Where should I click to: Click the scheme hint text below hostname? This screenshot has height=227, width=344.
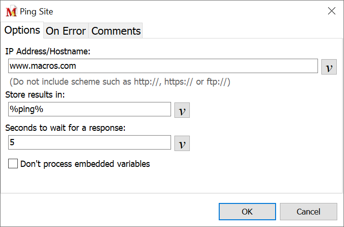point(120,82)
